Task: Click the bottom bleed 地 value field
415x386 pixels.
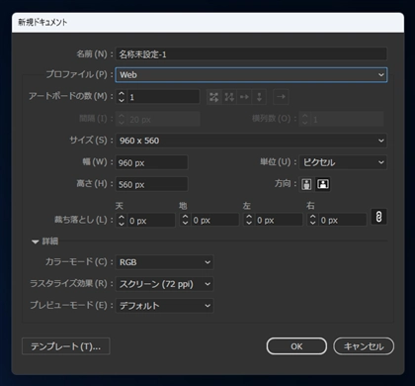Action: [215, 220]
